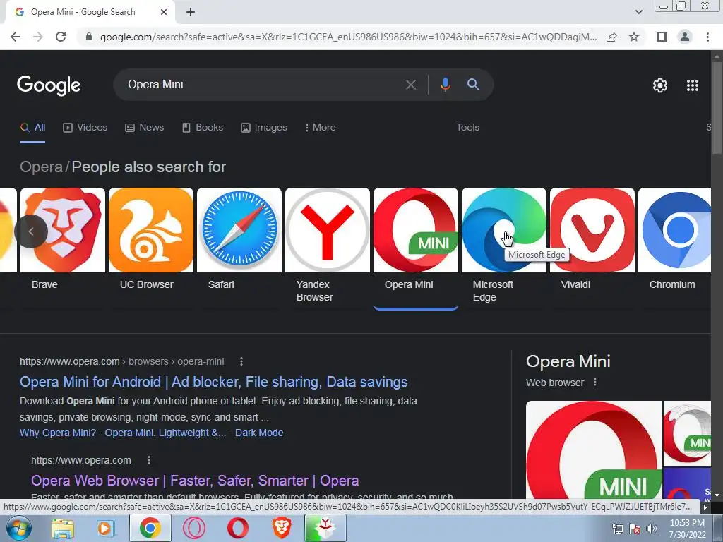This screenshot has height=542, width=723.
Task: Open Google quick settings gear
Action: [660, 85]
